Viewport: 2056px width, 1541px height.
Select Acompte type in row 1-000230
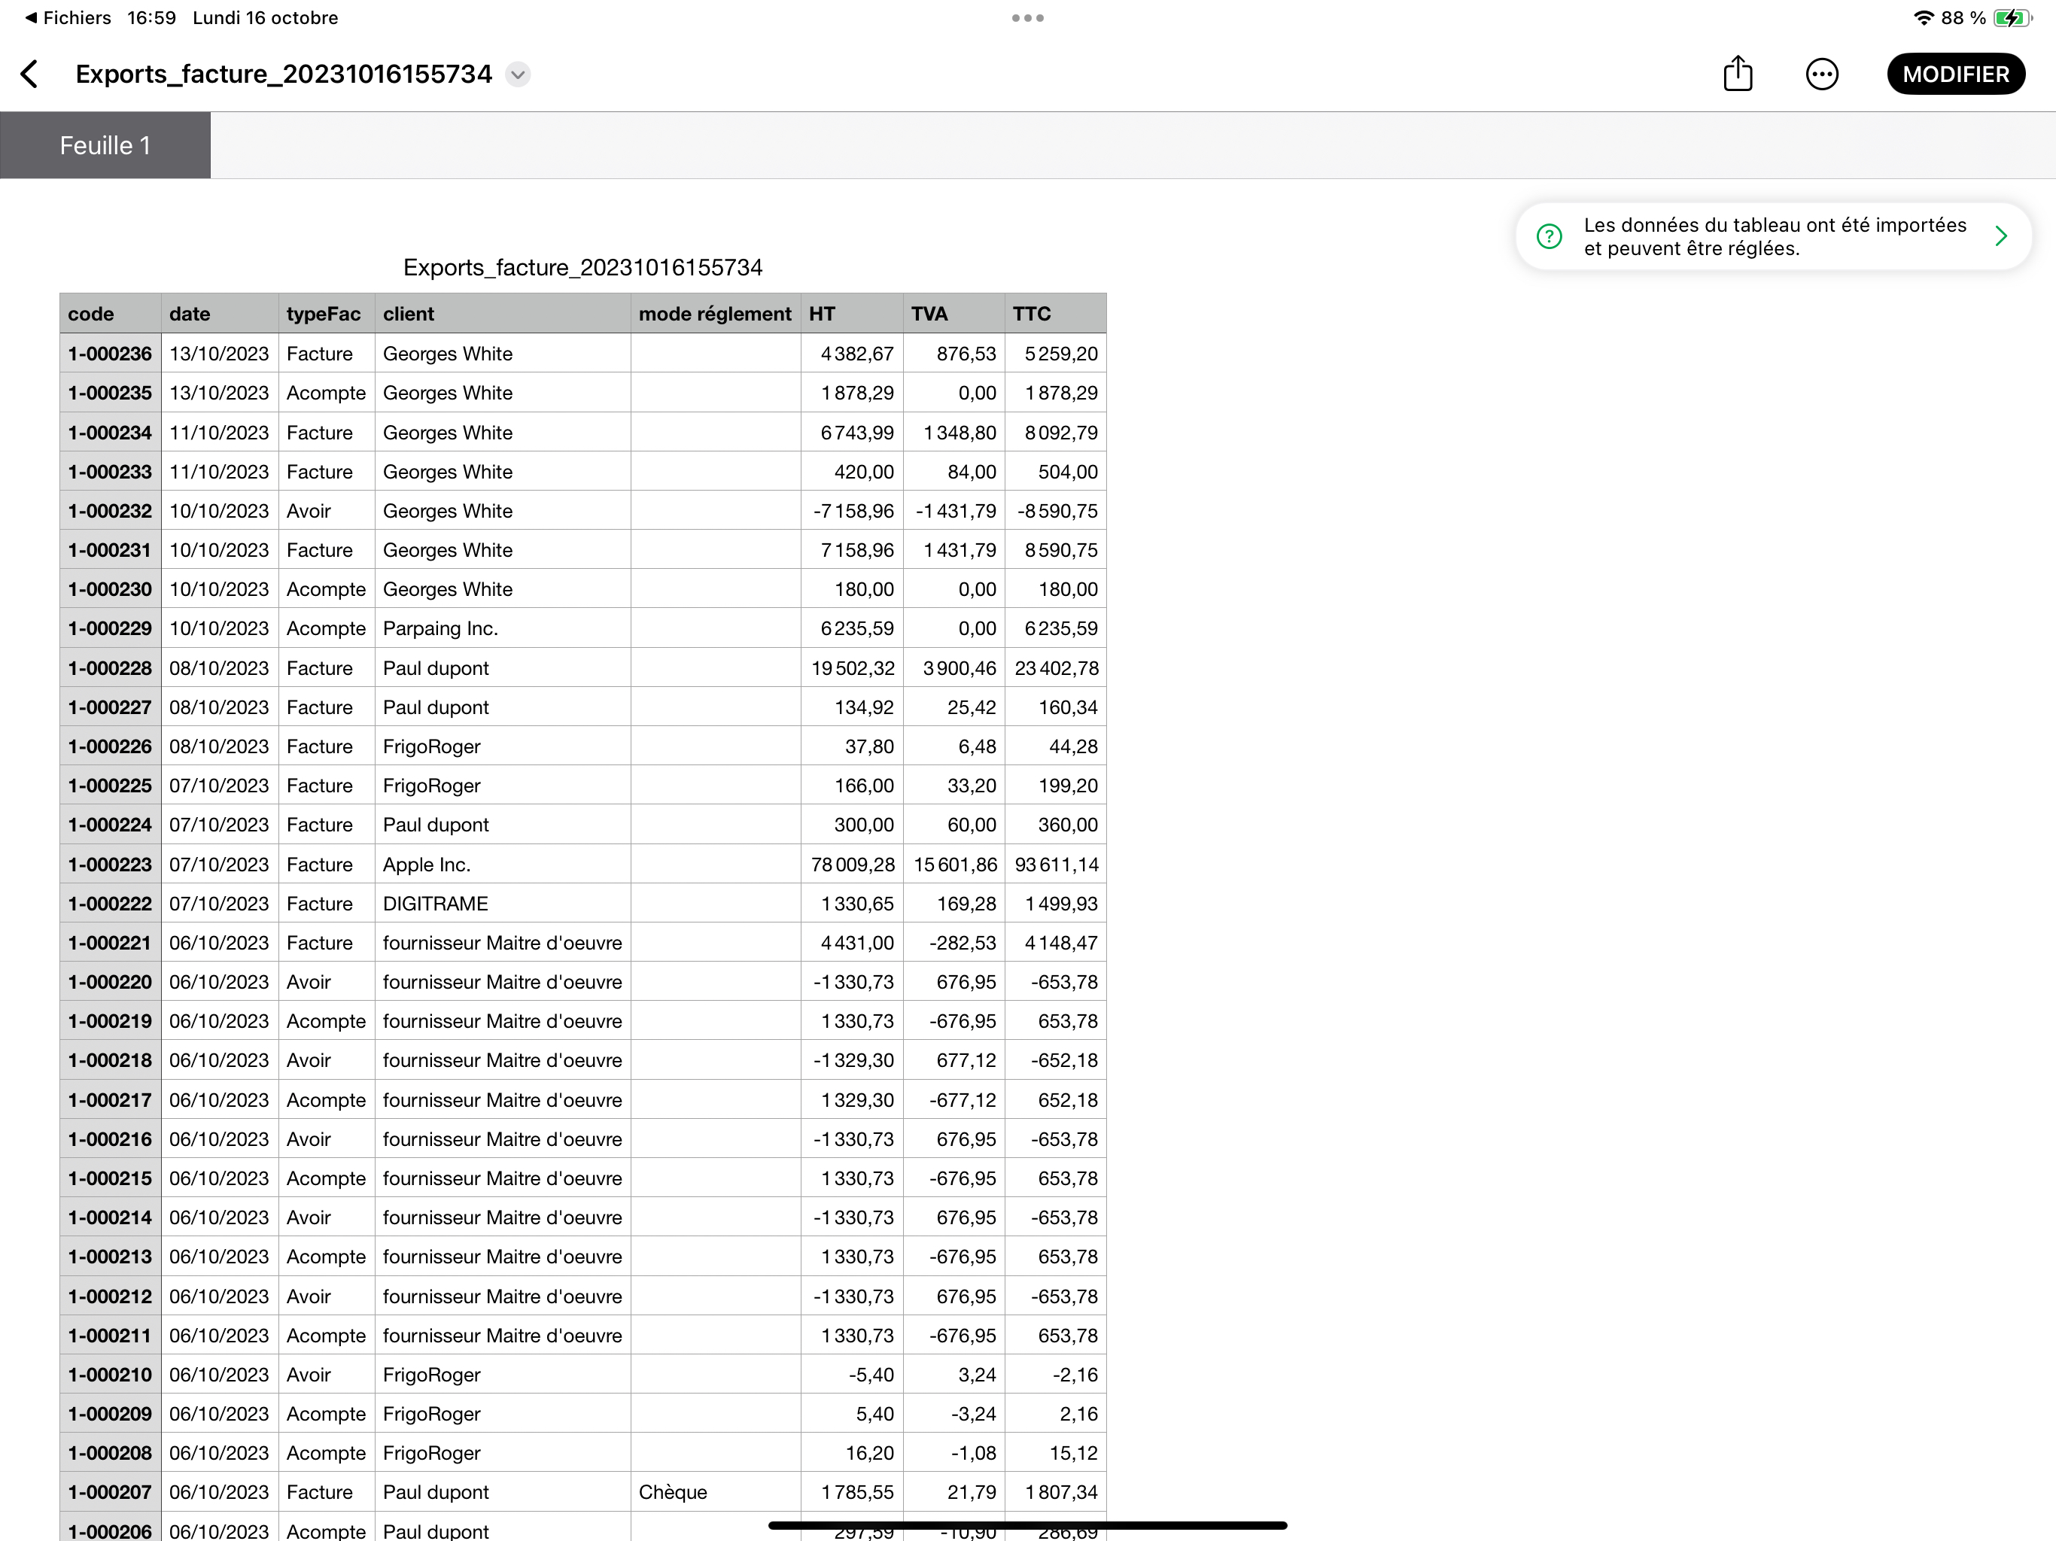(x=327, y=589)
